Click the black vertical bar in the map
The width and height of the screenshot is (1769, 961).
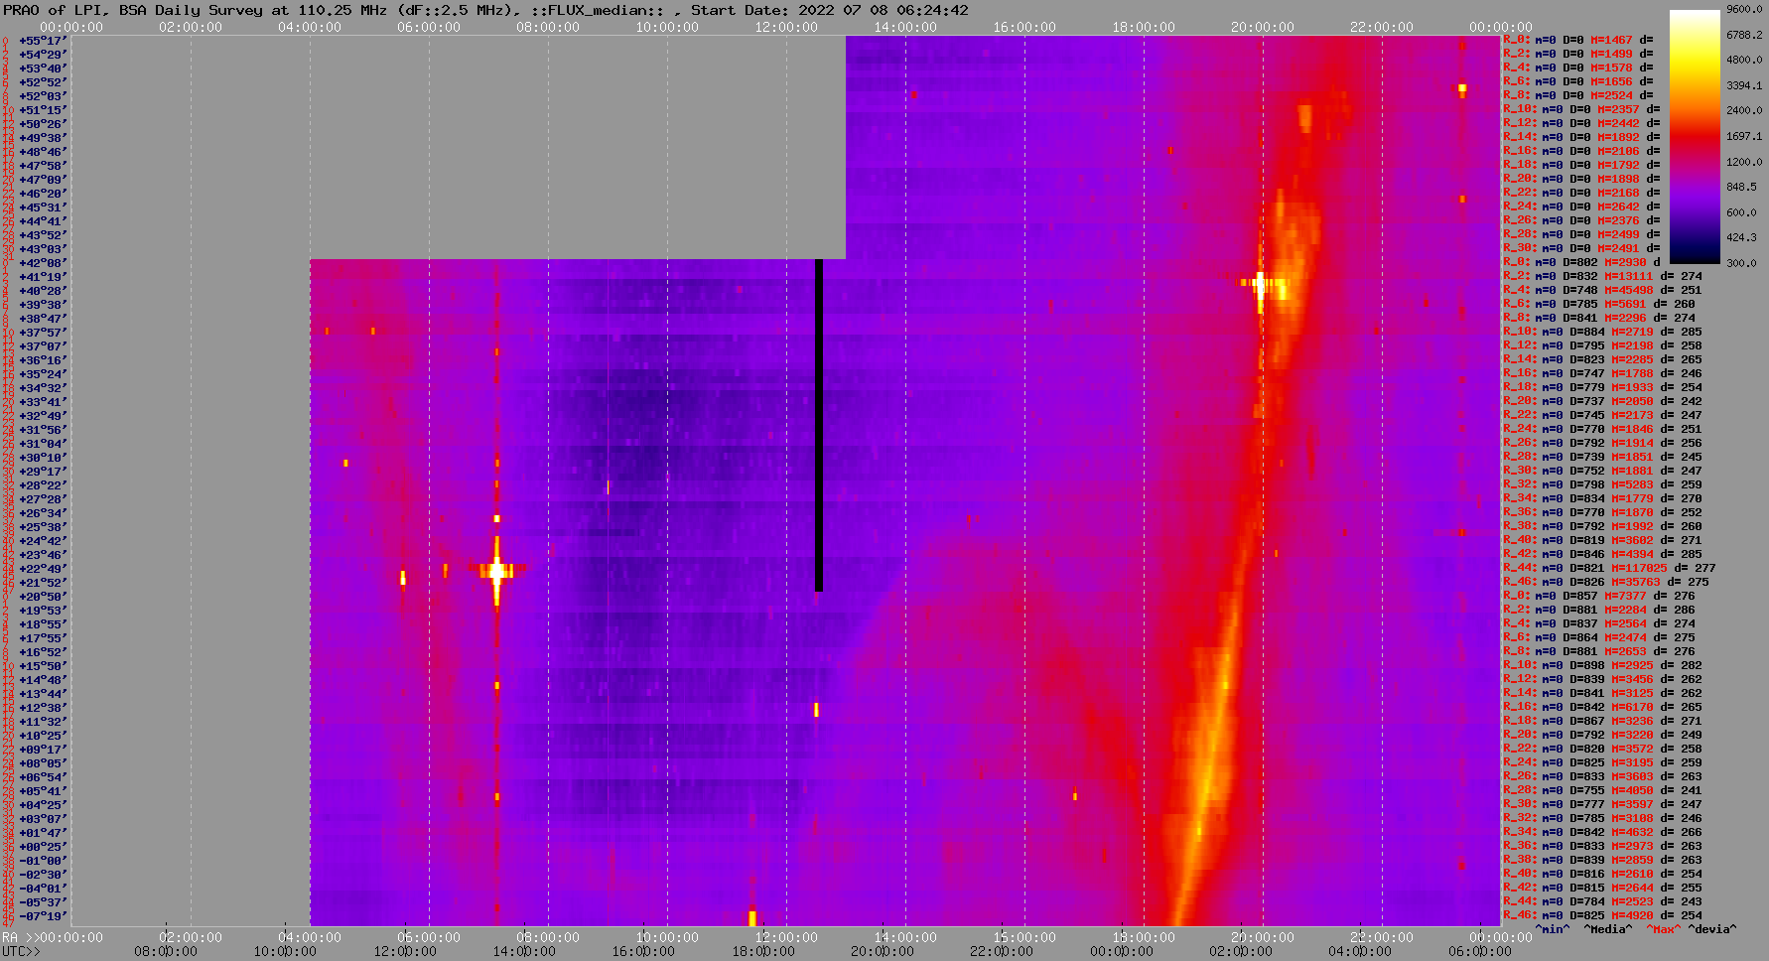(819, 425)
